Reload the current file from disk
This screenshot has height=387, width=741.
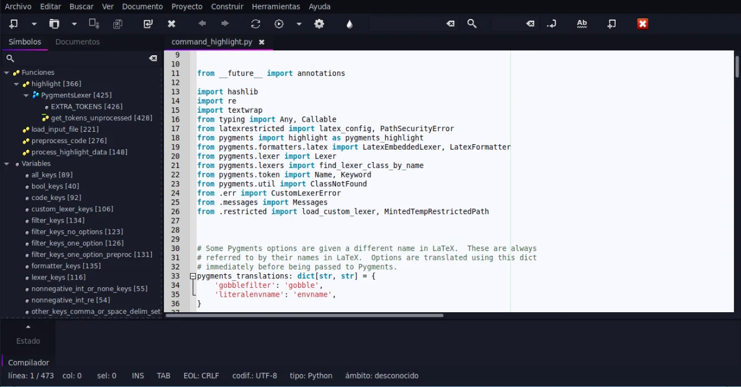tap(148, 24)
